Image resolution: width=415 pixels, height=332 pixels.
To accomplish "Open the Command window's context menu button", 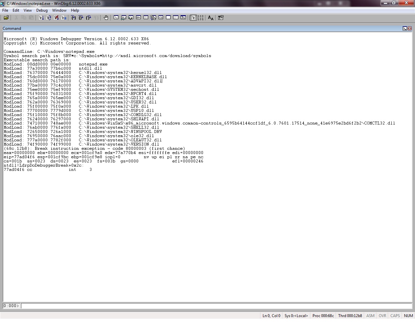I will tap(405, 29).
